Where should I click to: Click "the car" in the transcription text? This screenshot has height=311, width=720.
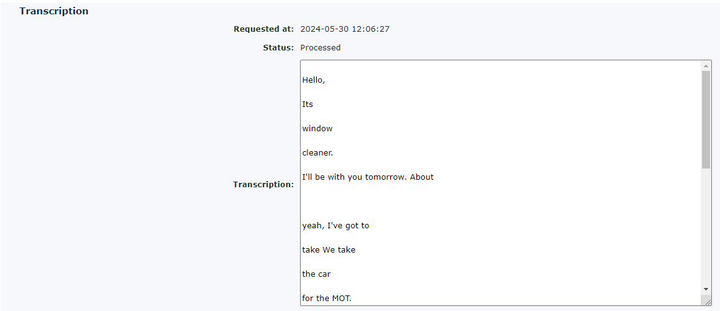pyautogui.click(x=316, y=274)
